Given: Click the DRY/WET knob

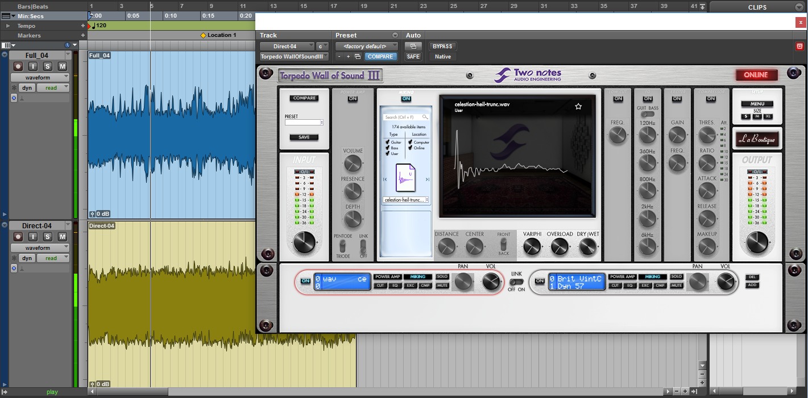Looking at the screenshot, I should click(587, 246).
